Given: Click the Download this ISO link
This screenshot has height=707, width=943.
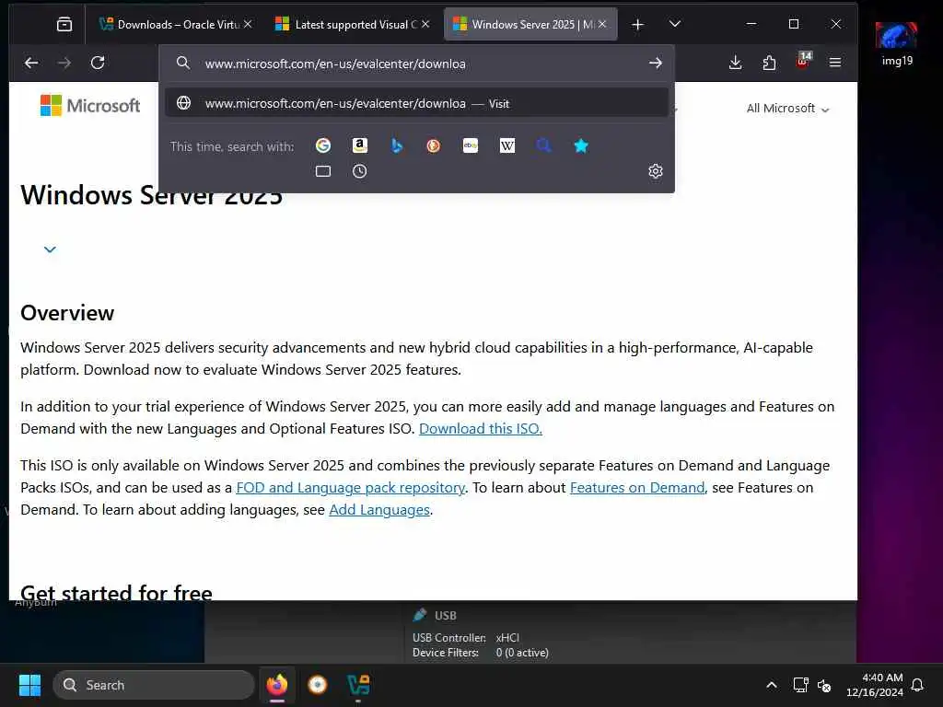Looking at the screenshot, I should [481, 429].
